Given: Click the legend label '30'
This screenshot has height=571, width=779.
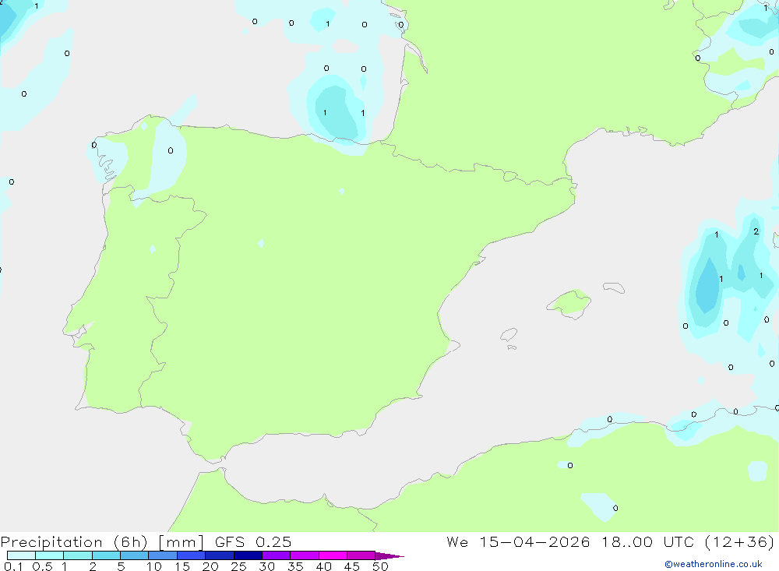Looking at the screenshot, I should (266, 566).
